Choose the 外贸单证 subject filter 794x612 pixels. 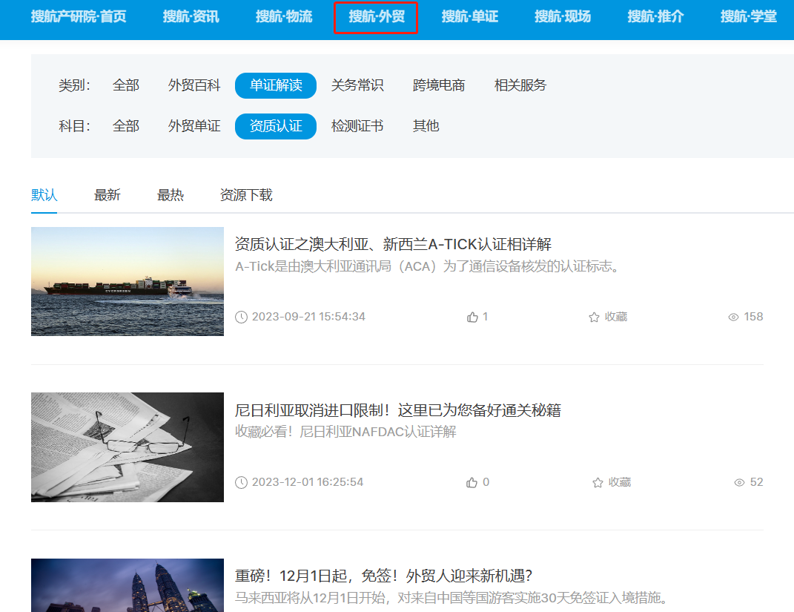194,127
